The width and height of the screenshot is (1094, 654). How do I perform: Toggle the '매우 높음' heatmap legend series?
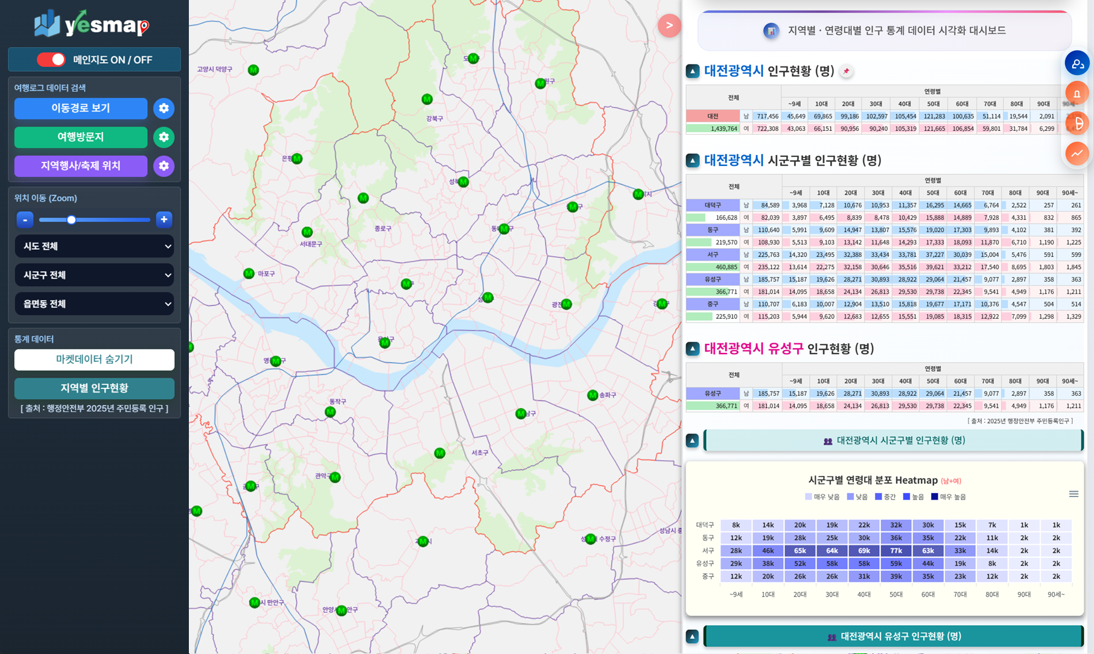pos(948,497)
